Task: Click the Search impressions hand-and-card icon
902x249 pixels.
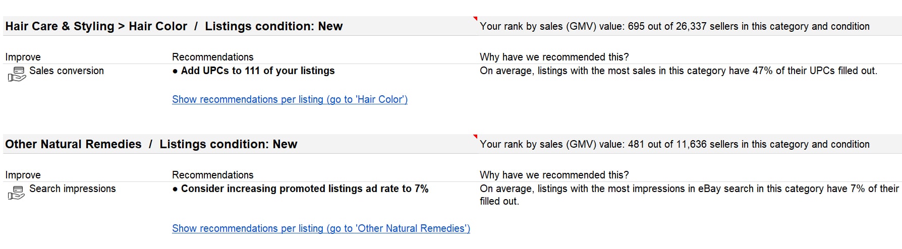Action: [17, 192]
